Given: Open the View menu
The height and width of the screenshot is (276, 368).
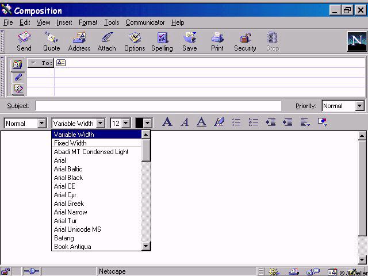Looking at the screenshot, I should [43, 22].
